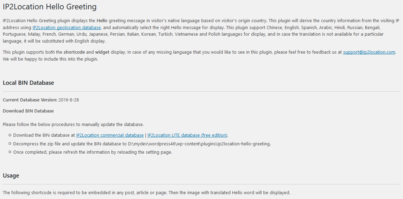Click the bold shortcode word

(x=74, y=52)
